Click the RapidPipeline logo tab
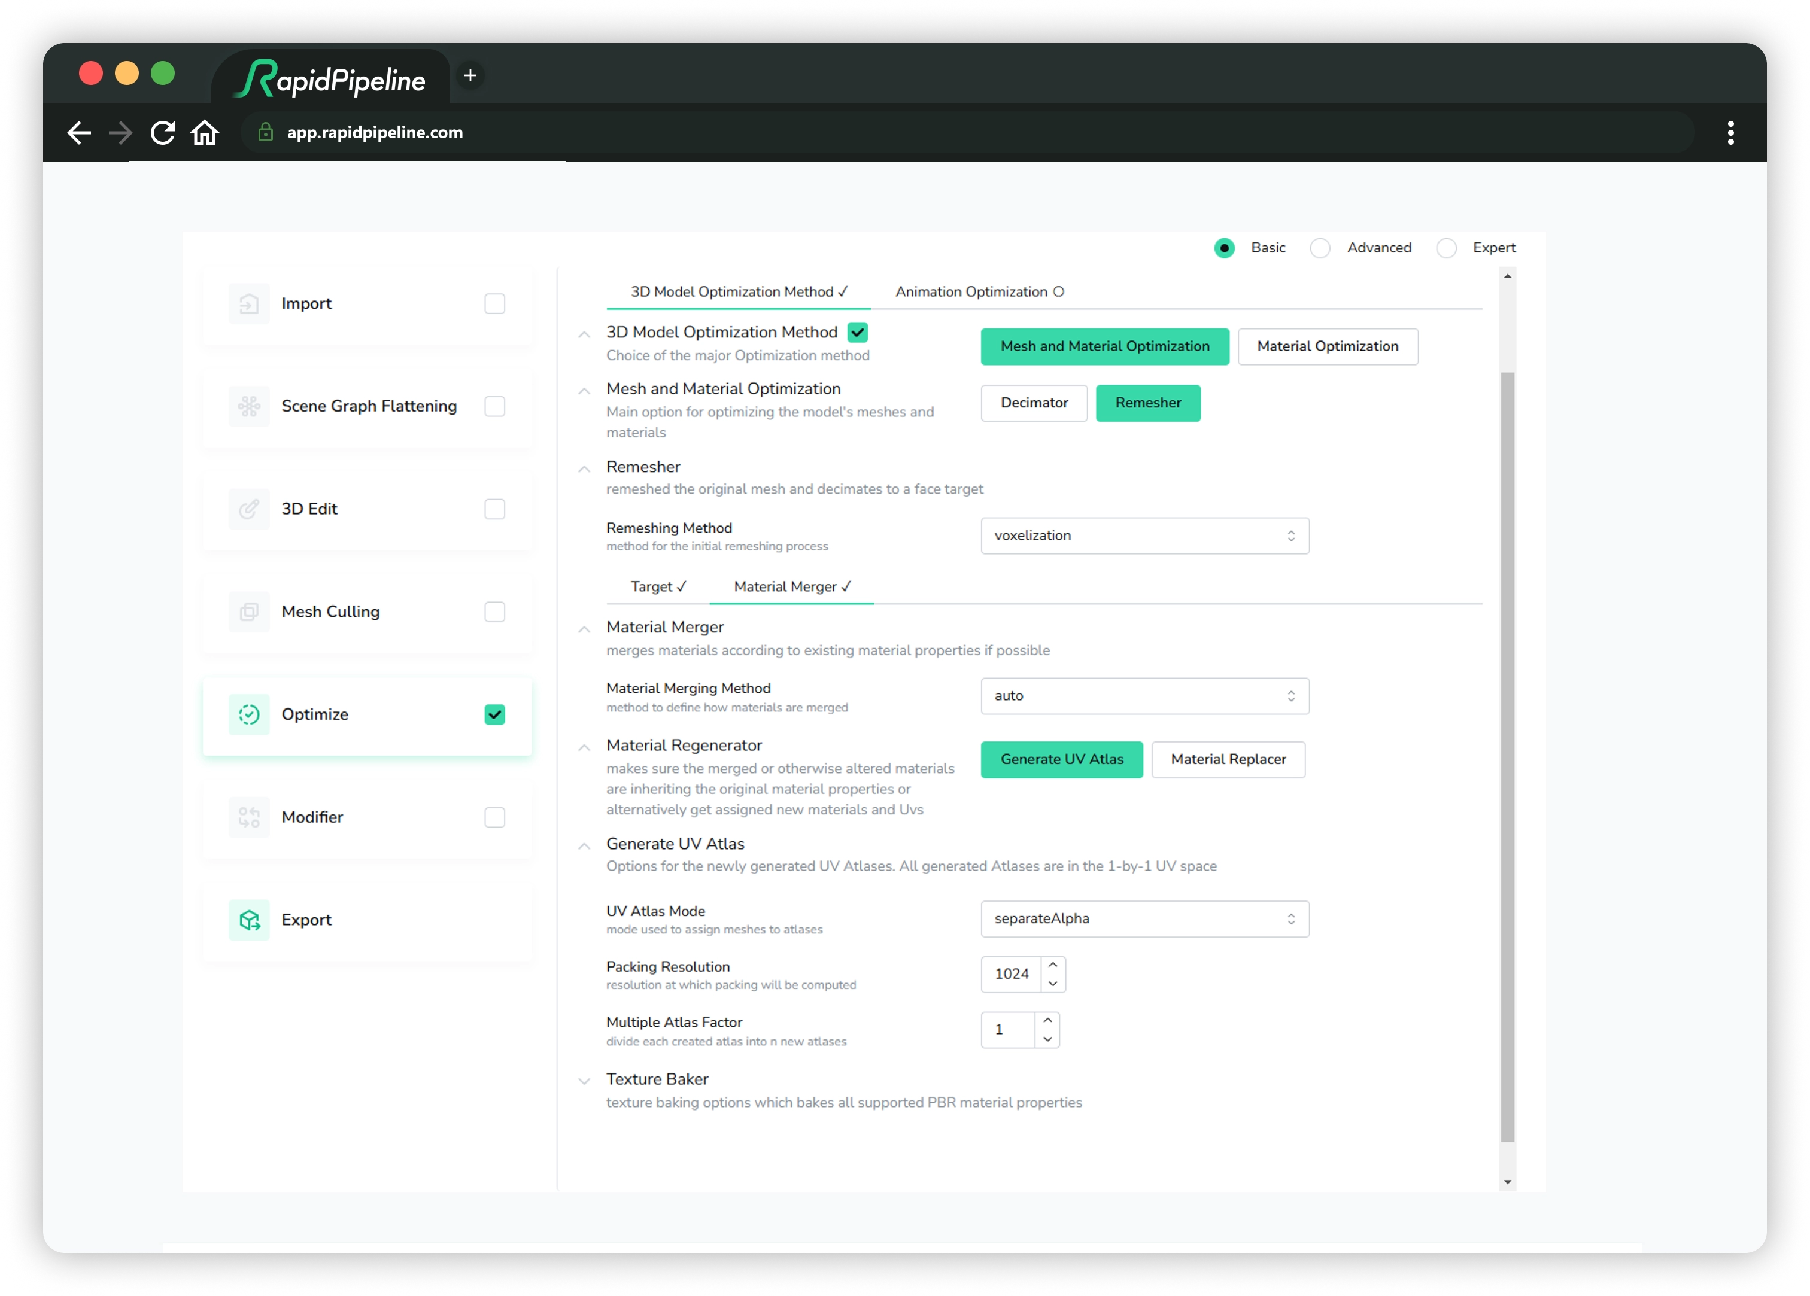This screenshot has height=1296, width=1810. click(x=331, y=78)
